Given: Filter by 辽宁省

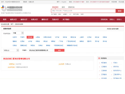Looking at the screenshot, I should point(57,37).
